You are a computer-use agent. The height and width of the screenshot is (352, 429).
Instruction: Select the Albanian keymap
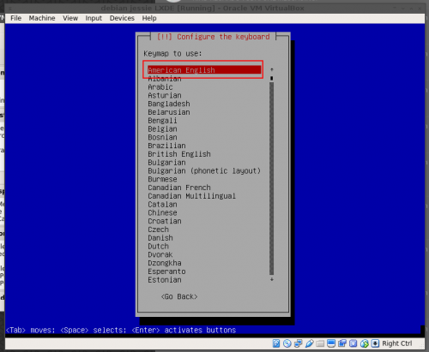[165, 79]
